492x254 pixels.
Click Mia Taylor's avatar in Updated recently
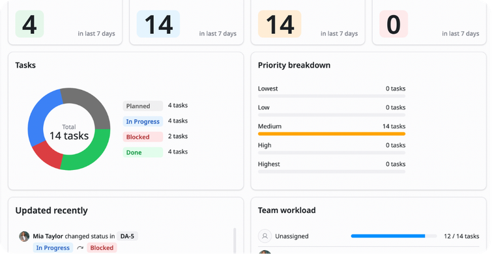pyautogui.click(x=24, y=236)
